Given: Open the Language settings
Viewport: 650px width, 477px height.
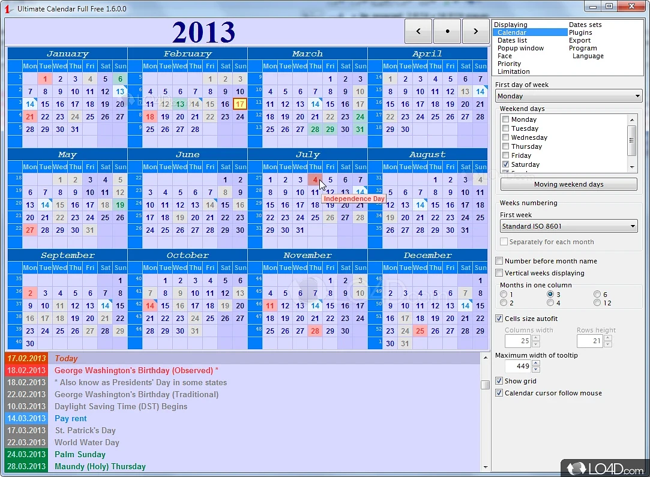Looking at the screenshot, I should [588, 56].
